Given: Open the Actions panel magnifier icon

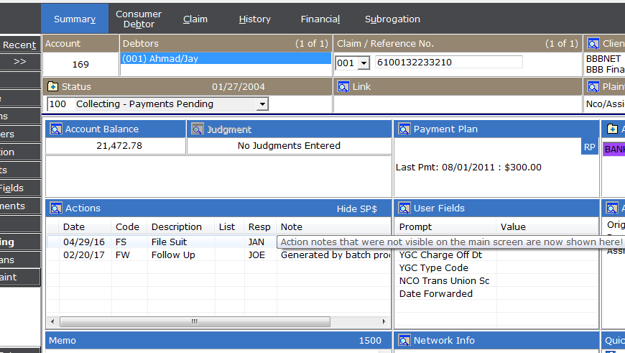Looking at the screenshot, I should coord(55,208).
